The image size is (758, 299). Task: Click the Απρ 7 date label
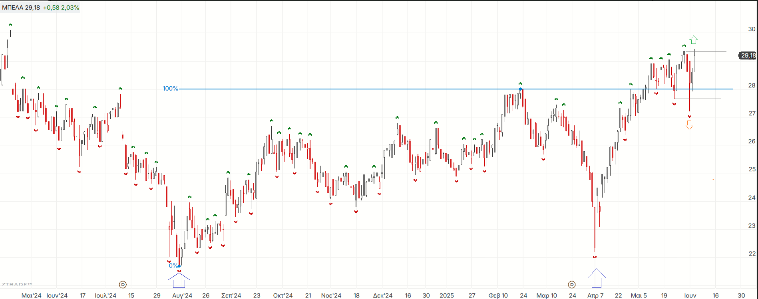coord(595,295)
